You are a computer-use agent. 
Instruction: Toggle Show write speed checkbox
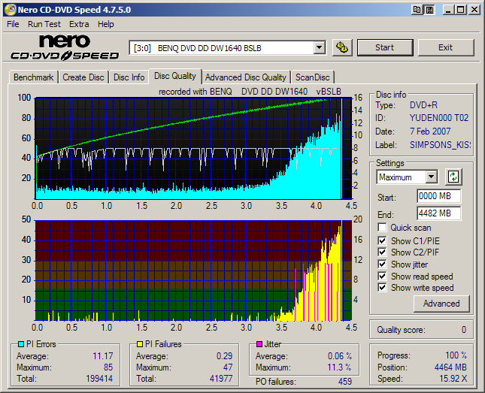(x=382, y=288)
